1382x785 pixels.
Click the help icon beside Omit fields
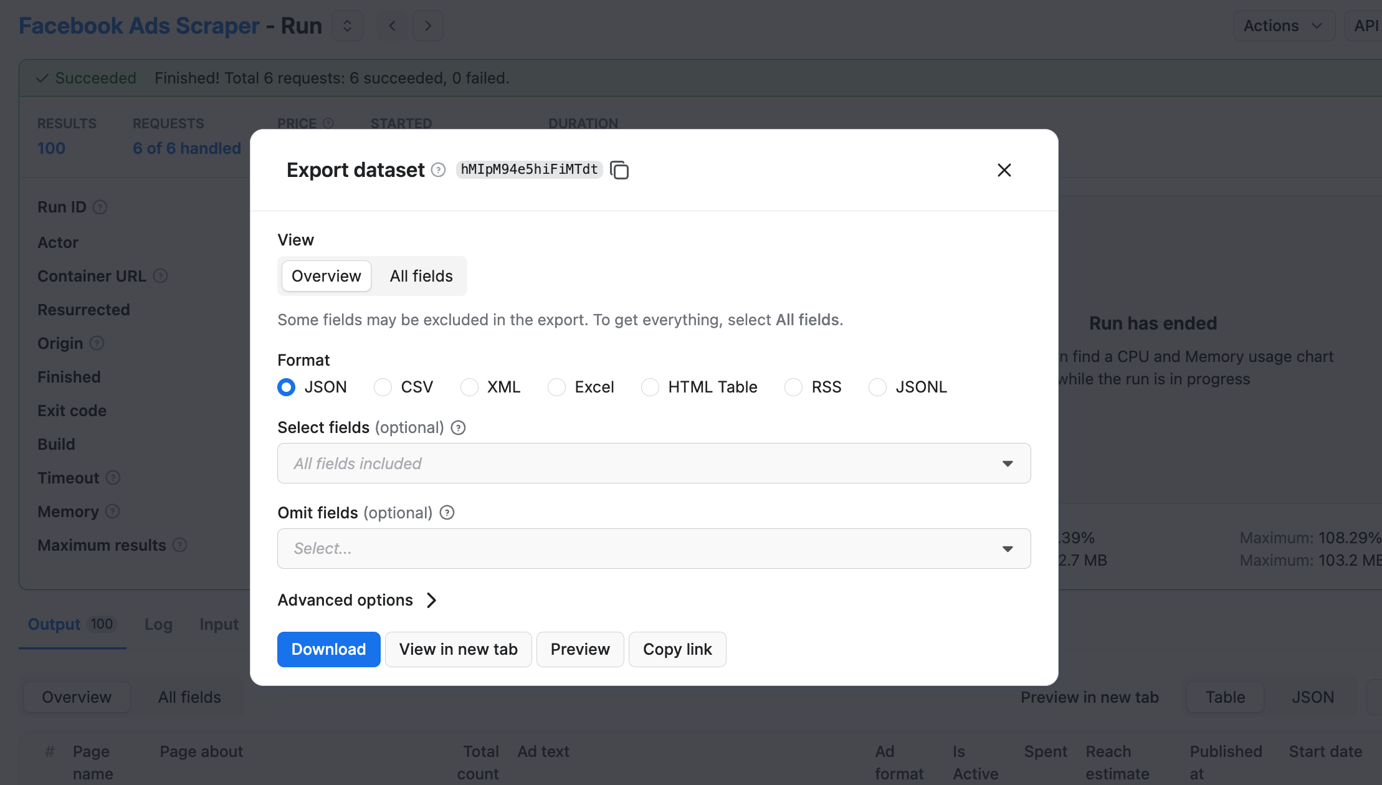pyautogui.click(x=447, y=513)
